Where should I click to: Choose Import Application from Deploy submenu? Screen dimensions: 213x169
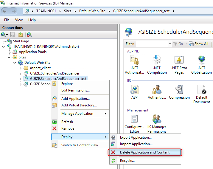pos(145,144)
